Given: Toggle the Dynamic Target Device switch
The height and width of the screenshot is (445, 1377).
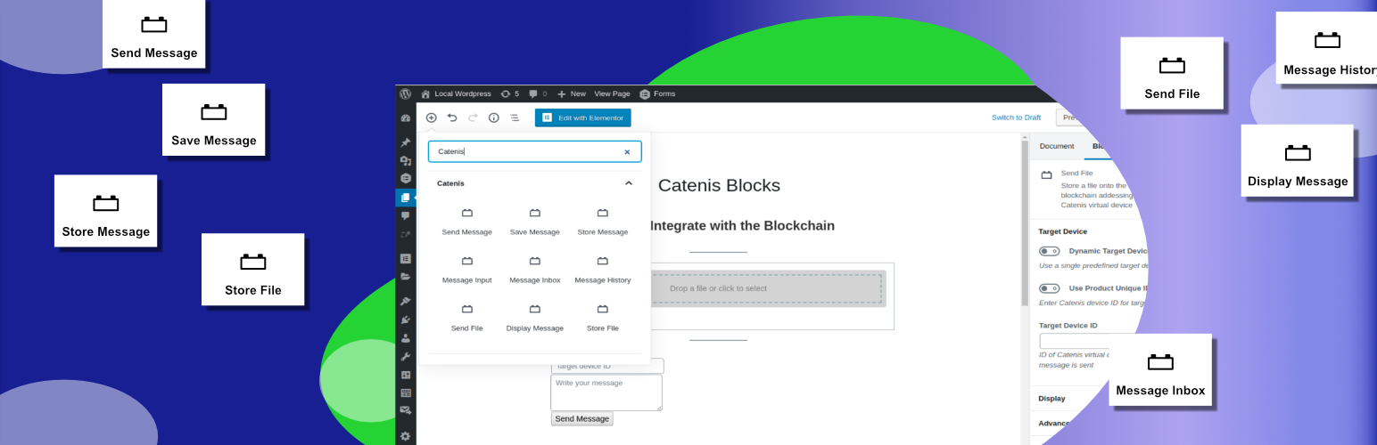Looking at the screenshot, I should click(x=1050, y=252).
